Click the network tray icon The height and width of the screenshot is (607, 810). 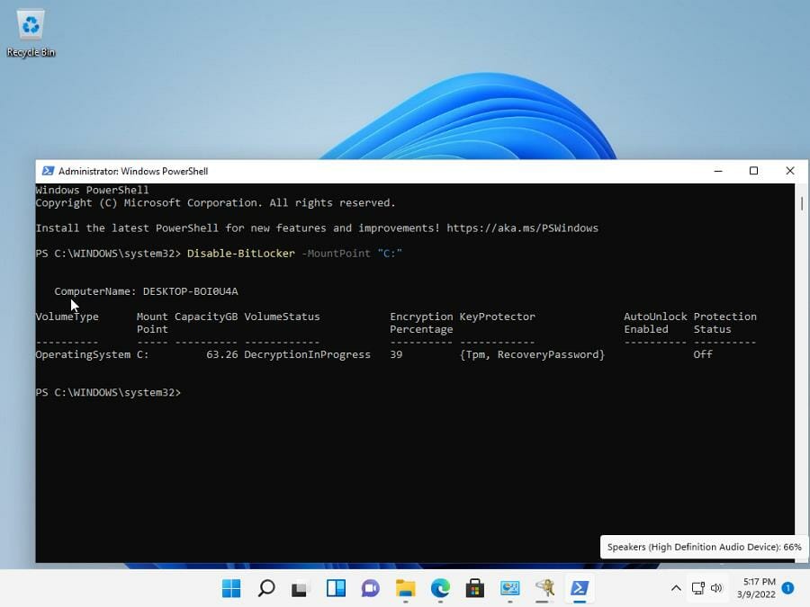(697, 588)
